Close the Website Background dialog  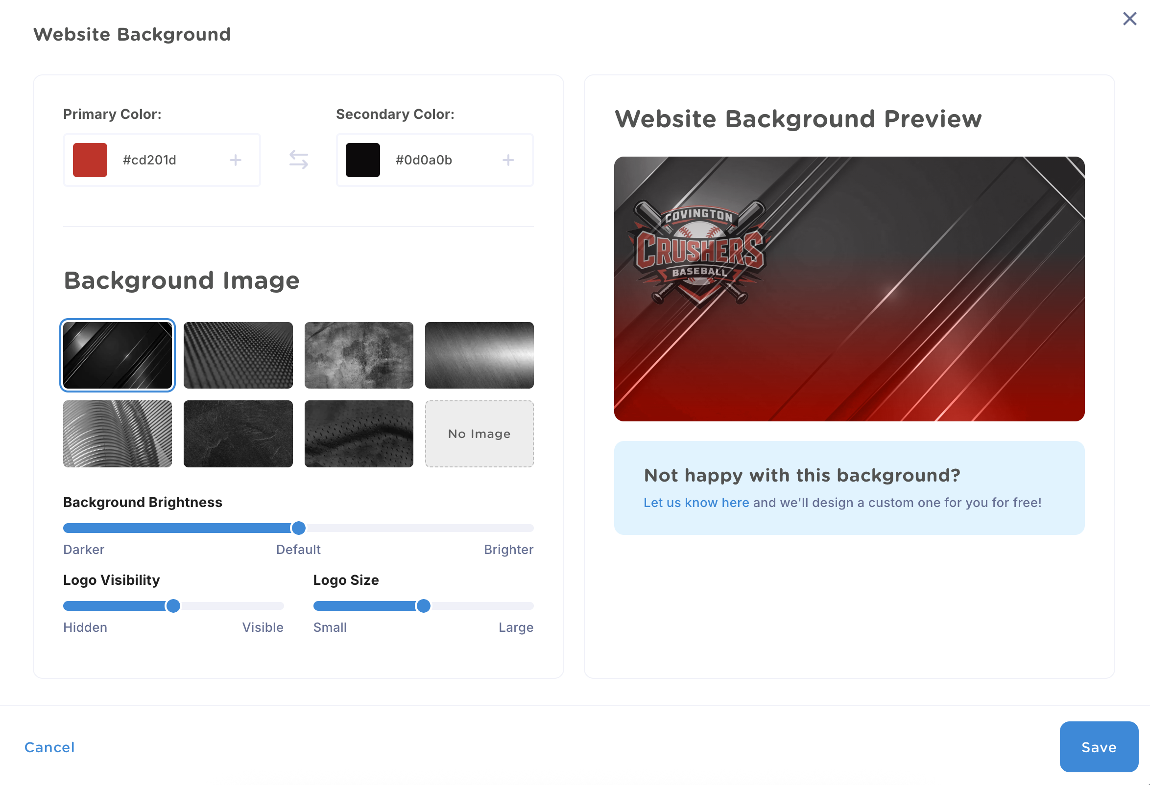(1129, 19)
